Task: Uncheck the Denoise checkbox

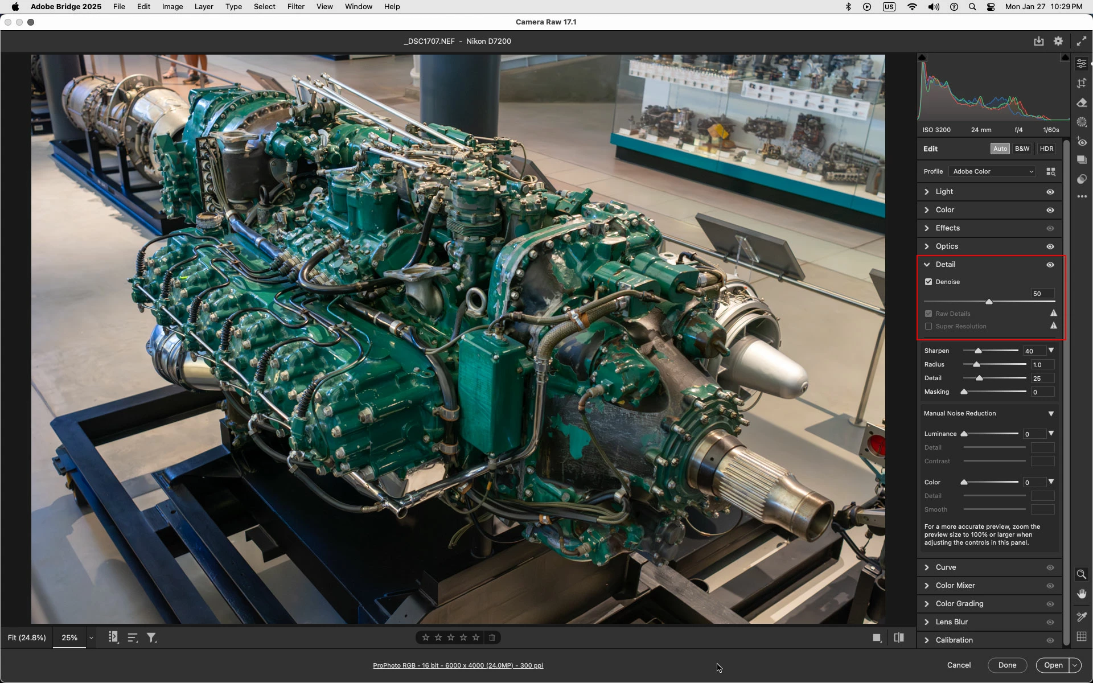Action: pyautogui.click(x=928, y=282)
